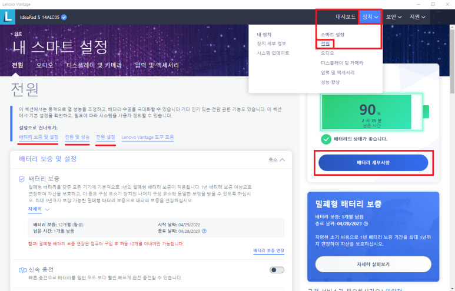
Task: Open 장치 세부 정보 menu entry
Action: (271, 44)
